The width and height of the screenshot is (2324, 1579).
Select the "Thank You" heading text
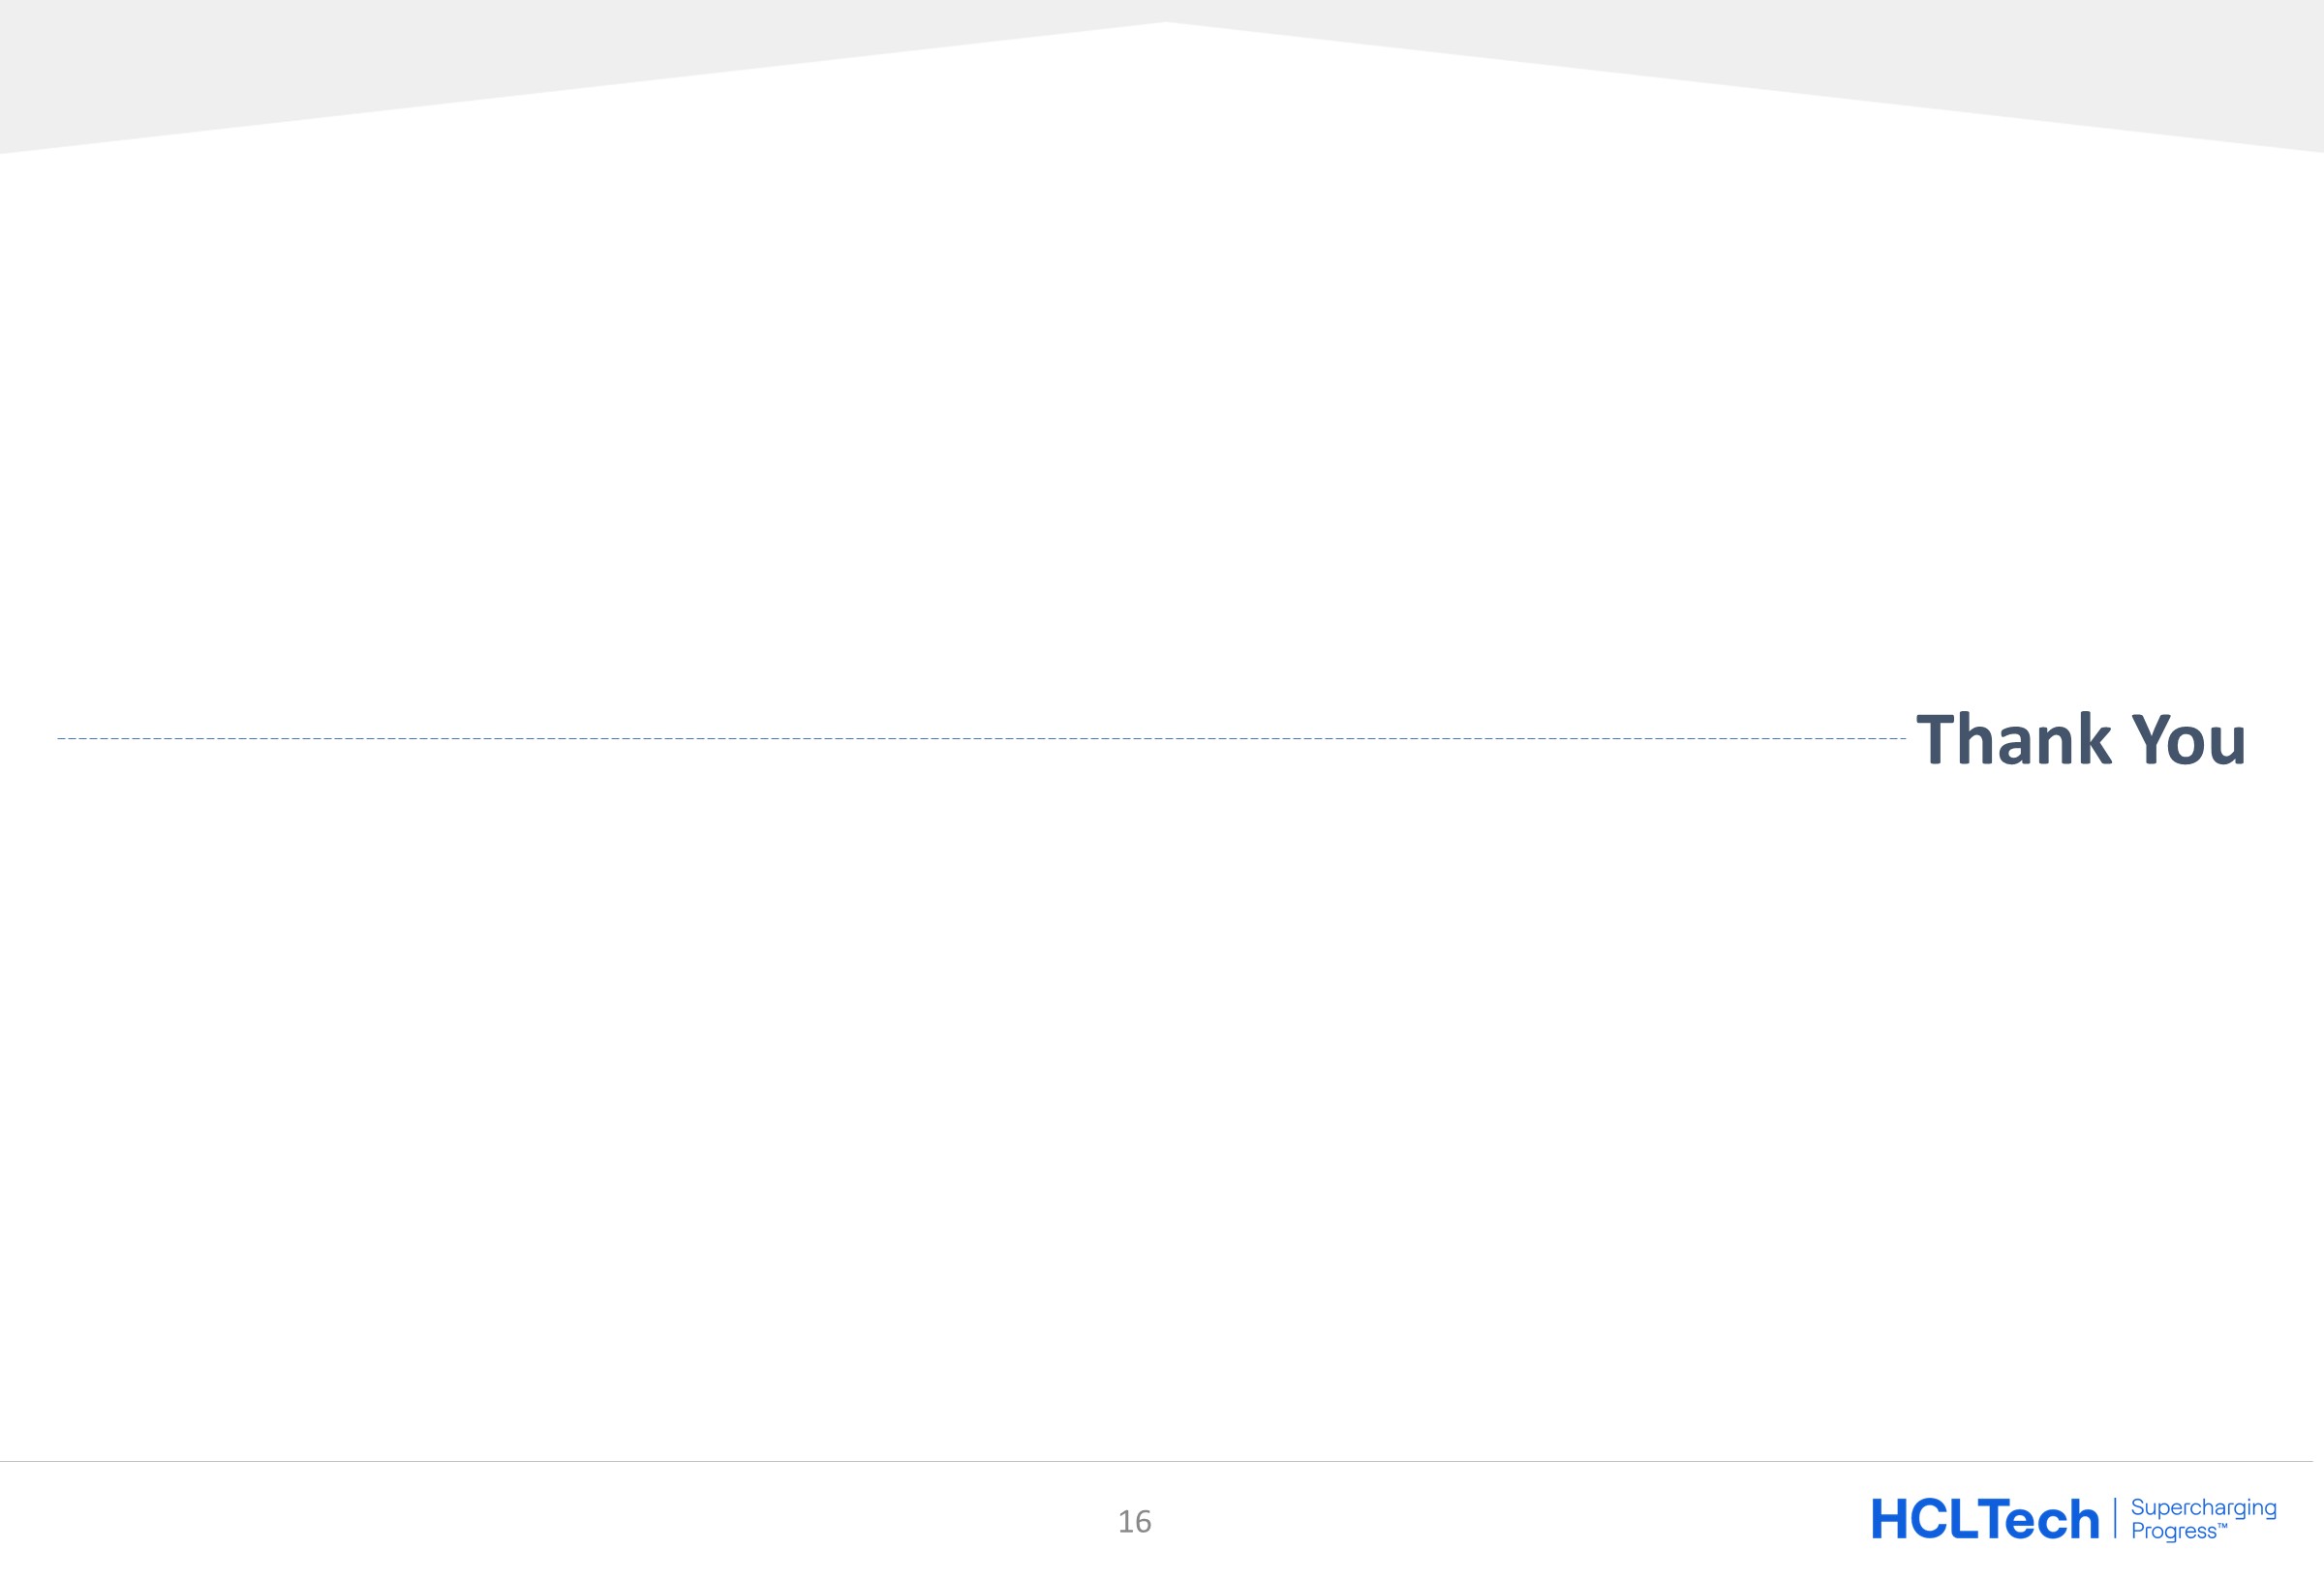point(2080,740)
